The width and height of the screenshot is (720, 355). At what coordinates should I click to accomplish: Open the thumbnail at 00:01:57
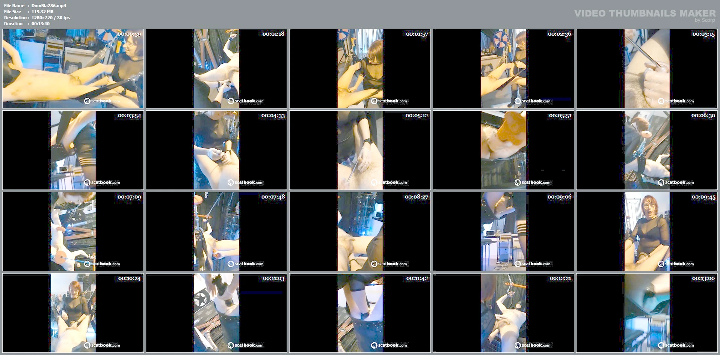[x=360, y=69]
